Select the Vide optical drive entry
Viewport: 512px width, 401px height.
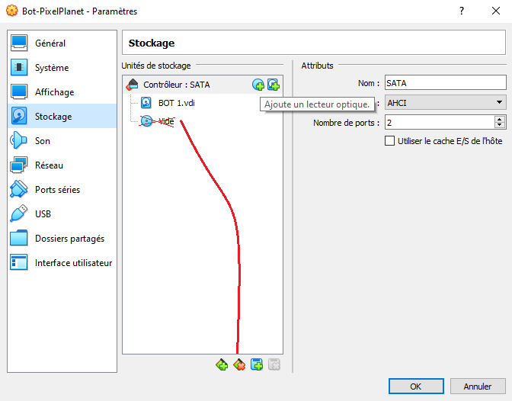[165, 121]
